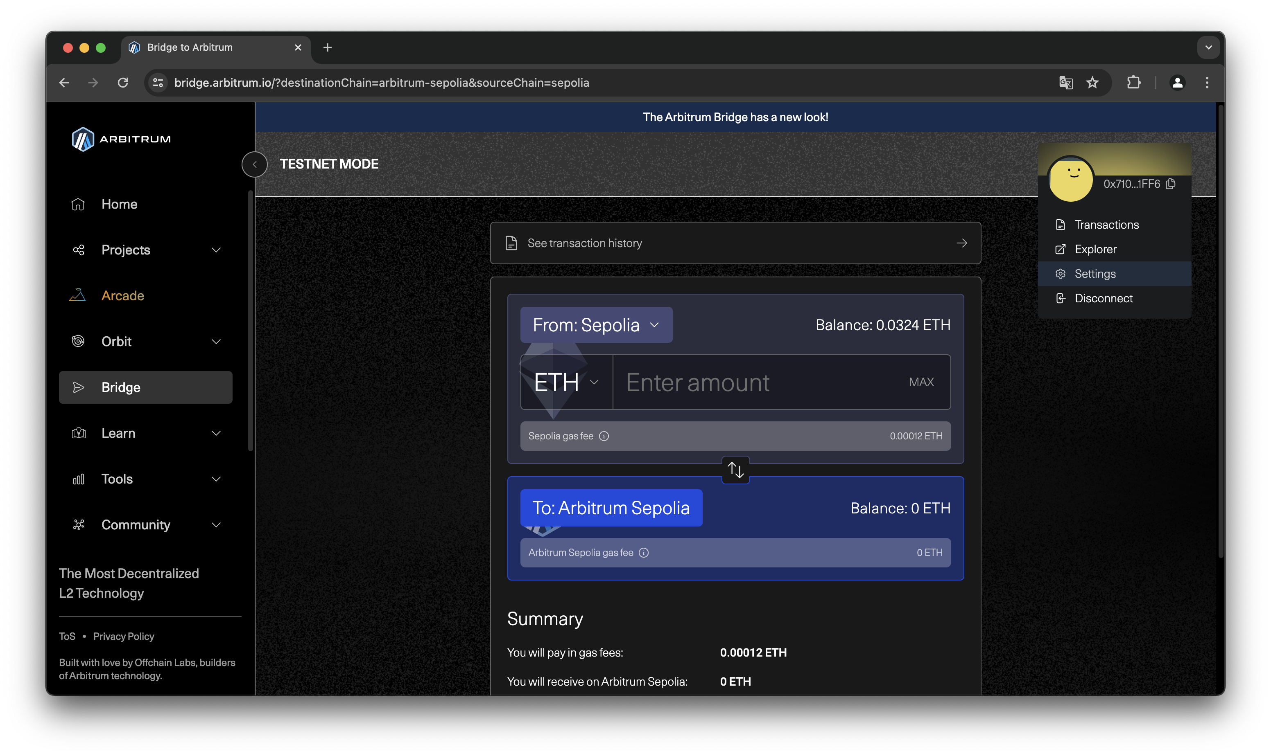Click the Projects nodes icon

78,250
